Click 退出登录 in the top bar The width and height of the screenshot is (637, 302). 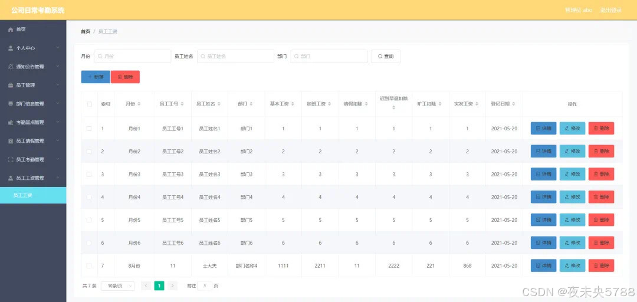click(610, 10)
